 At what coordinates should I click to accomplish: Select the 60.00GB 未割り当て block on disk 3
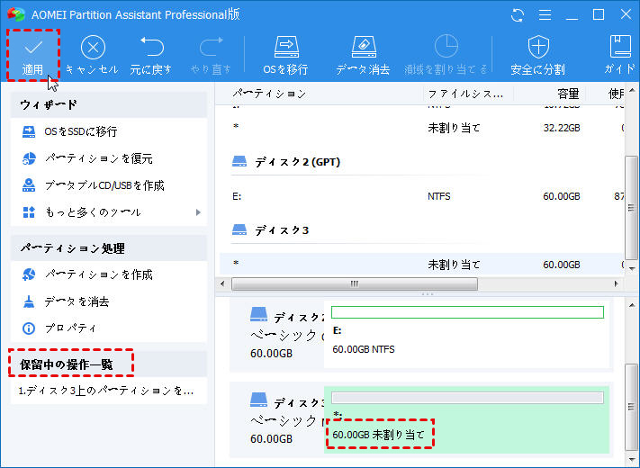point(466,419)
